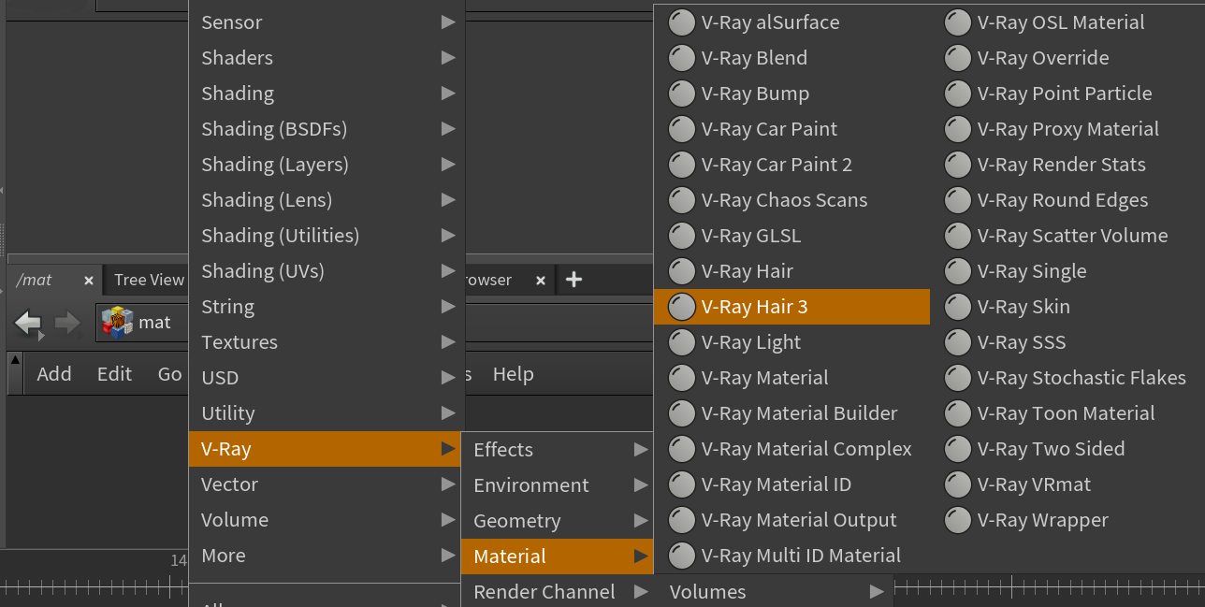Click the V-Ray Blend material icon
The image size is (1205, 607).
coord(682,58)
